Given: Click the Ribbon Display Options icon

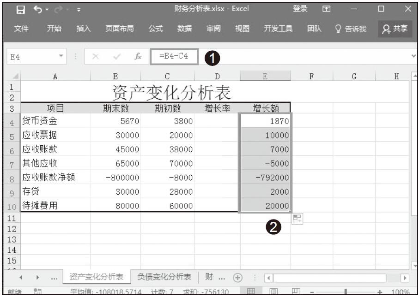Looking at the screenshot, I should pyautogui.click(x=326, y=9).
